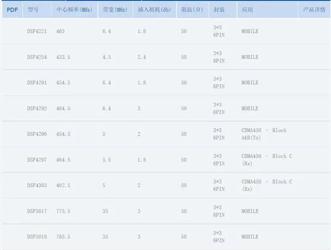Click bandwidth 6.4 in DSF4291 row
331x250 pixels.
click(x=106, y=82)
